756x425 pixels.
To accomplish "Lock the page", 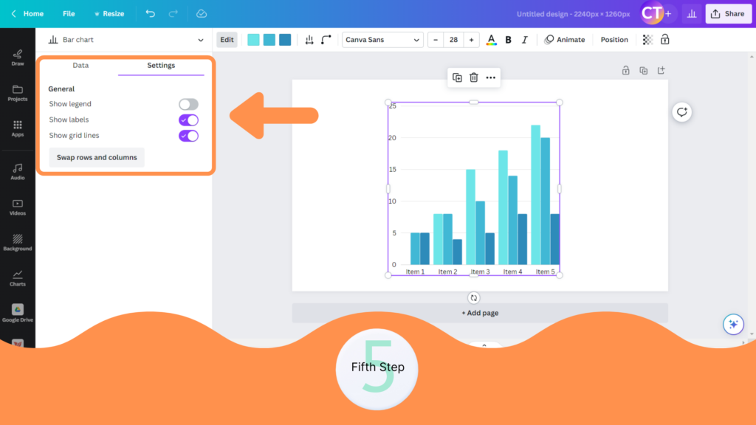I will [x=626, y=70].
